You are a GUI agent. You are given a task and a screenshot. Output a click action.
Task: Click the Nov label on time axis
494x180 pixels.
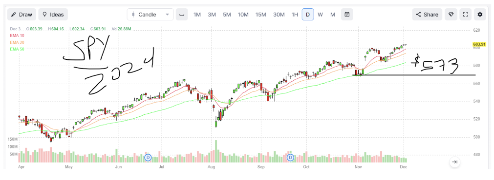click(x=358, y=167)
